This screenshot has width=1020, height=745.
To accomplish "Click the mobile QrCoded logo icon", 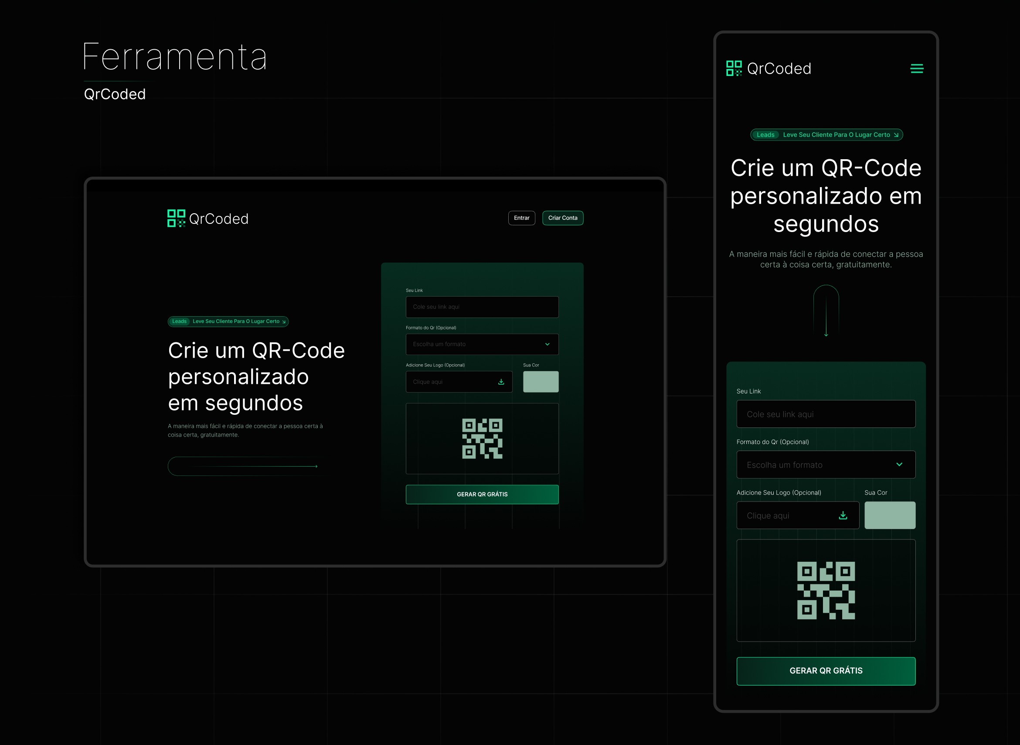I will pos(734,68).
